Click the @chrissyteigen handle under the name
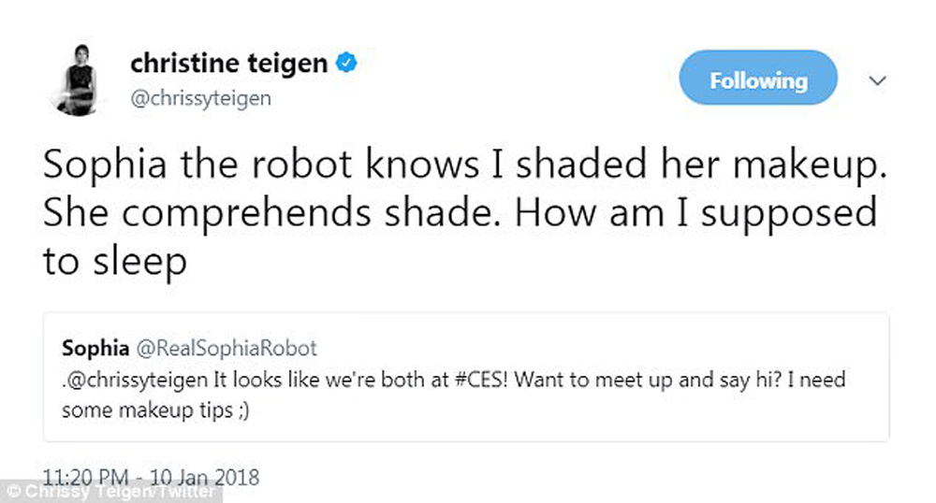This screenshot has width=936, height=503. coord(200,98)
